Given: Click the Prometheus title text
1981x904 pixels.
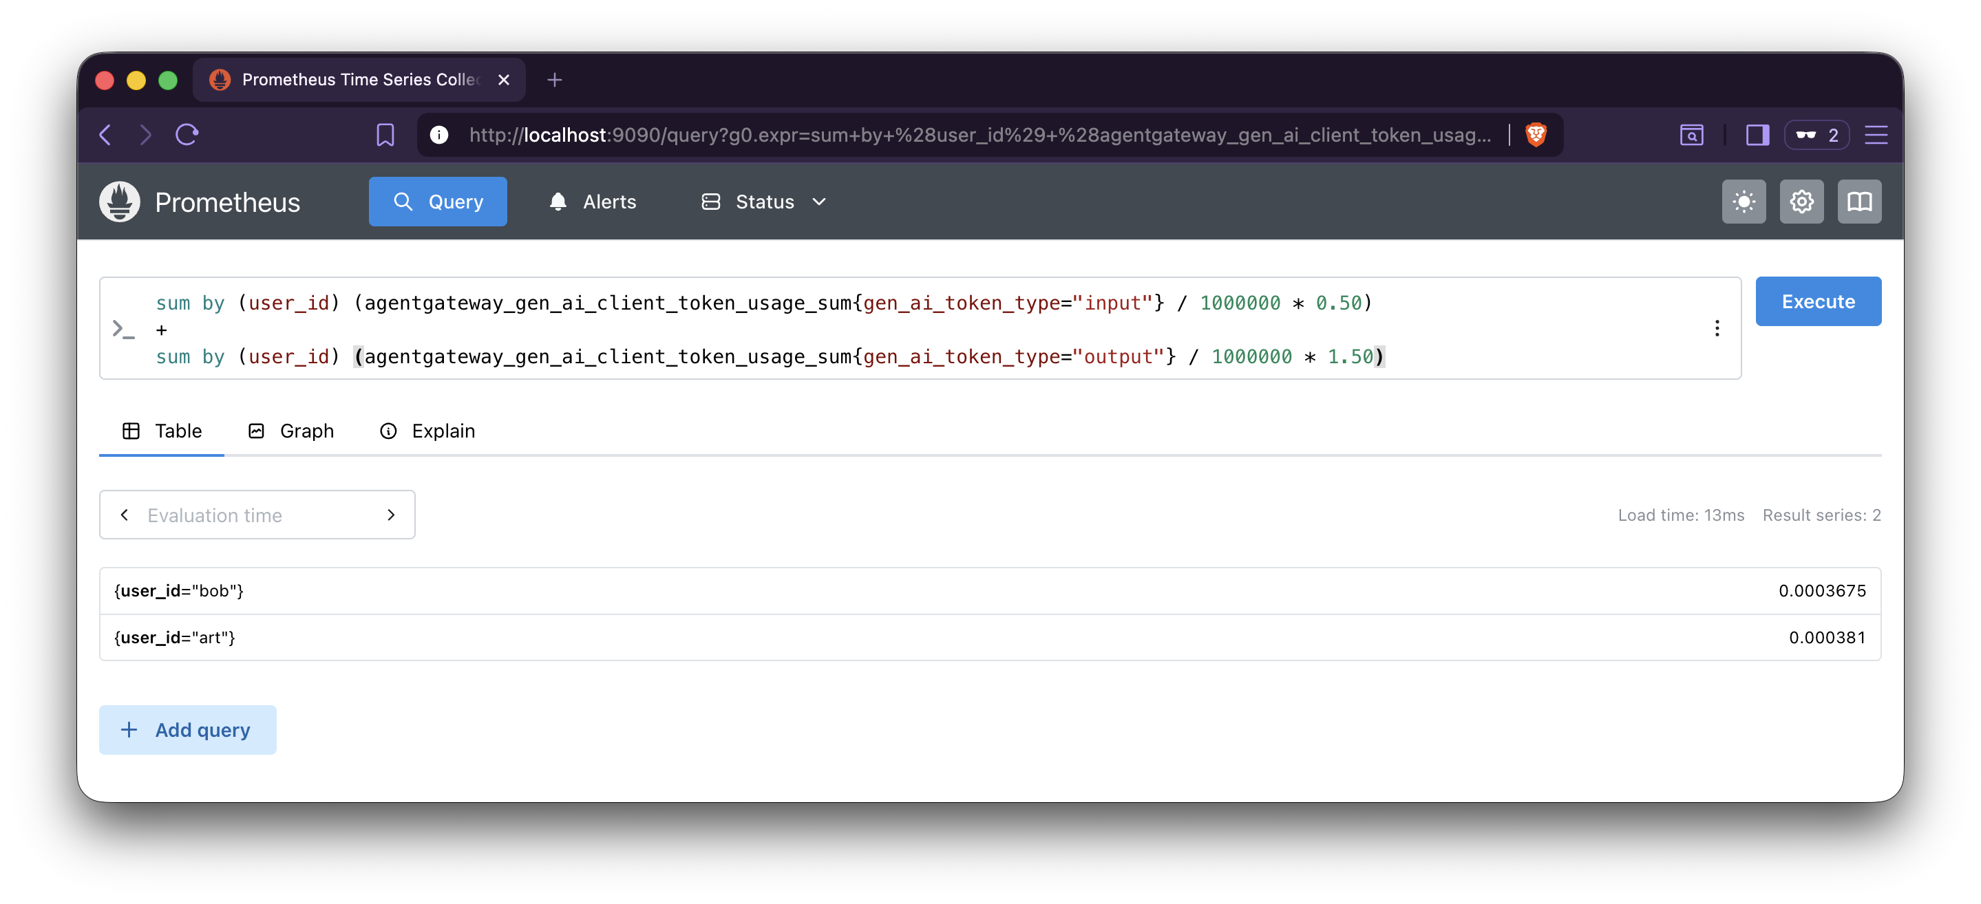Looking at the screenshot, I should point(228,202).
